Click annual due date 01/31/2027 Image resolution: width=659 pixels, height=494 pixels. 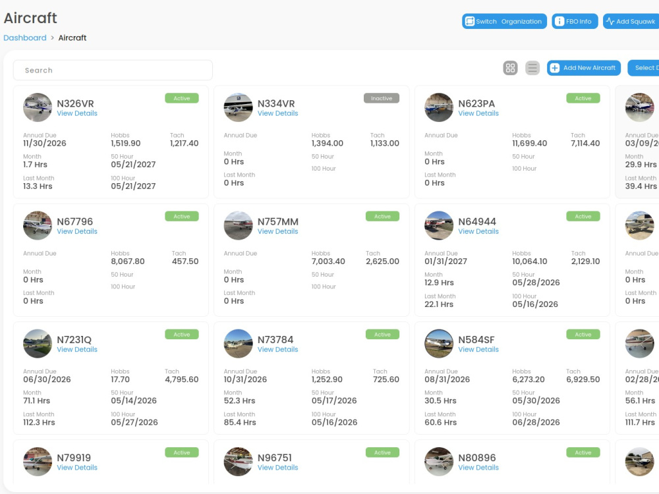445,261
